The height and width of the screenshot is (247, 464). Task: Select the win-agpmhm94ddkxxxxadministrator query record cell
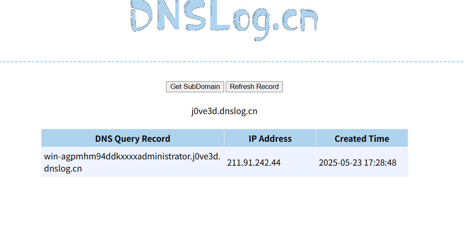pos(133,162)
